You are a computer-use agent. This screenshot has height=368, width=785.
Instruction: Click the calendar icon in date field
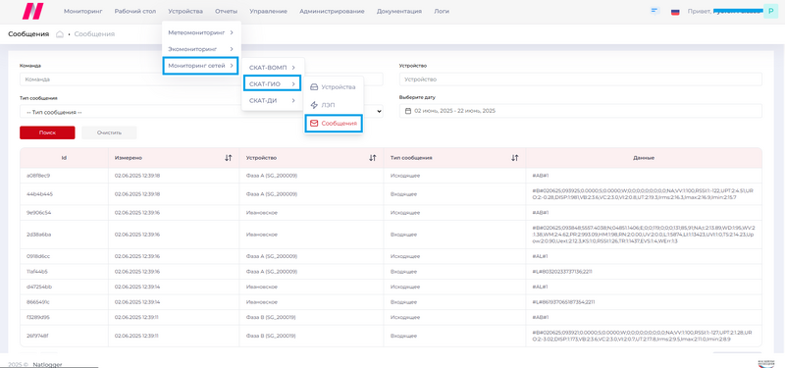pyautogui.click(x=408, y=111)
